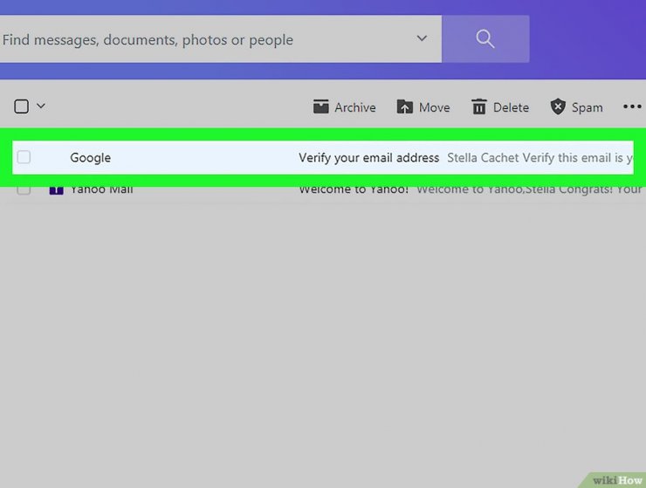Click the Welcome to Yahoo, Stella Congrats preview
Viewport: 646px width, 488px height.
529,190
